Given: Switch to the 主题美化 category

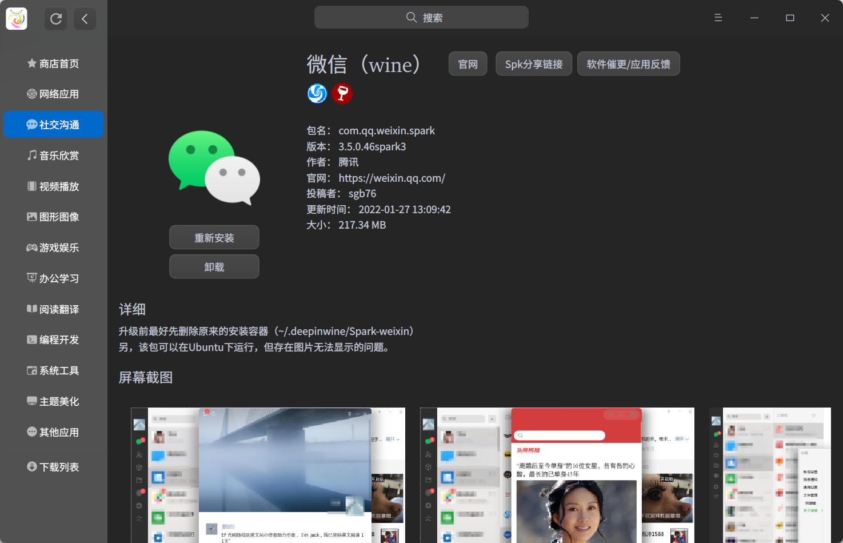Looking at the screenshot, I should pos(32,401).
